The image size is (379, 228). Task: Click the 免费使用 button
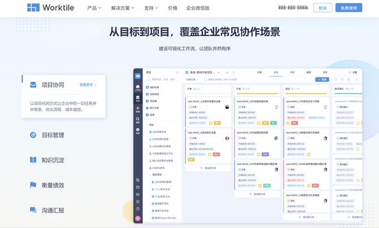[349, 8]
